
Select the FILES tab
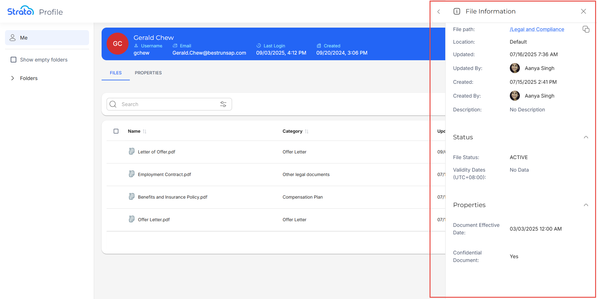pos(116,73)
